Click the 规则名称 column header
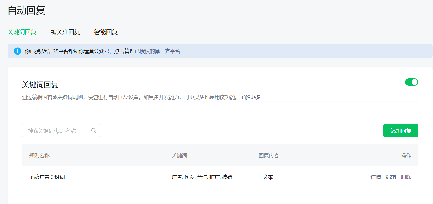The width and height of the screenshot is (433, 204). tap(39, 156)
